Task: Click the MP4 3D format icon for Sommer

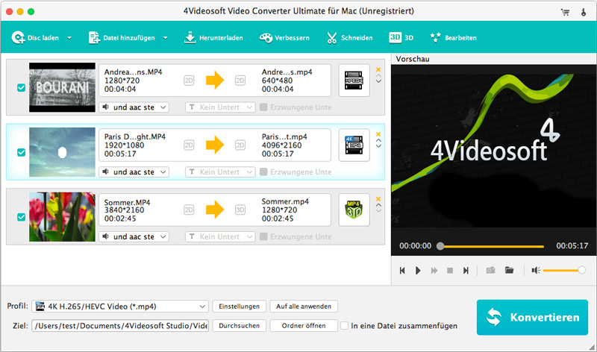Action: 354,210
